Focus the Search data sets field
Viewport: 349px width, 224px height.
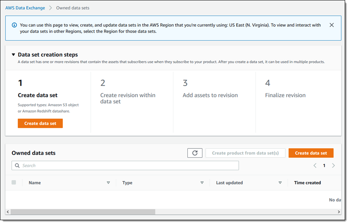pyautogui.click(x=125, y=165)
